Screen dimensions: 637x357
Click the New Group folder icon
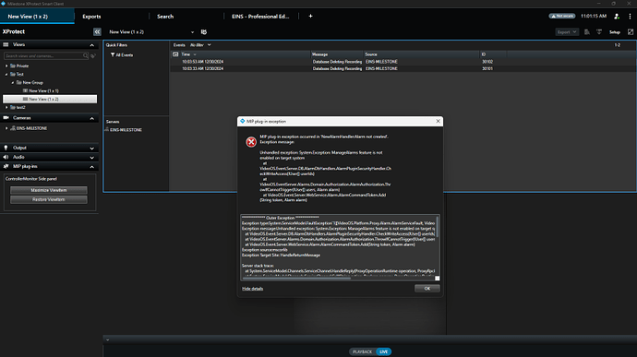19,82
